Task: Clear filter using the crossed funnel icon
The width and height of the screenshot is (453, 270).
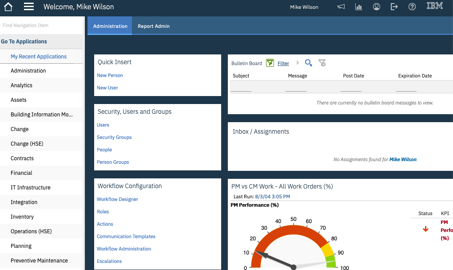Action: 322,63
